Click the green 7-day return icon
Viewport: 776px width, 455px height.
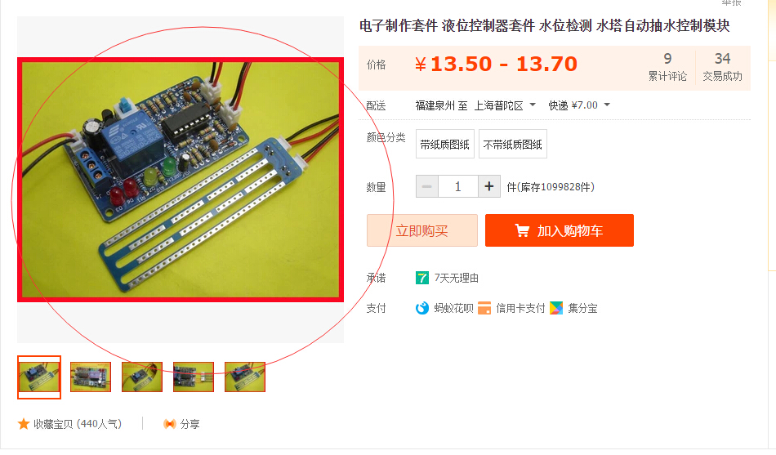(422, 278)
